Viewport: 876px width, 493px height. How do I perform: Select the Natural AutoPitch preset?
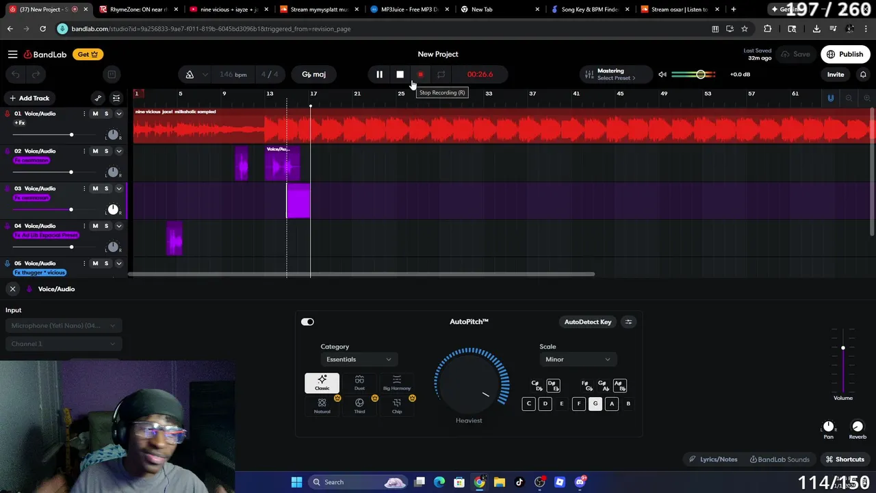point(322,405)
